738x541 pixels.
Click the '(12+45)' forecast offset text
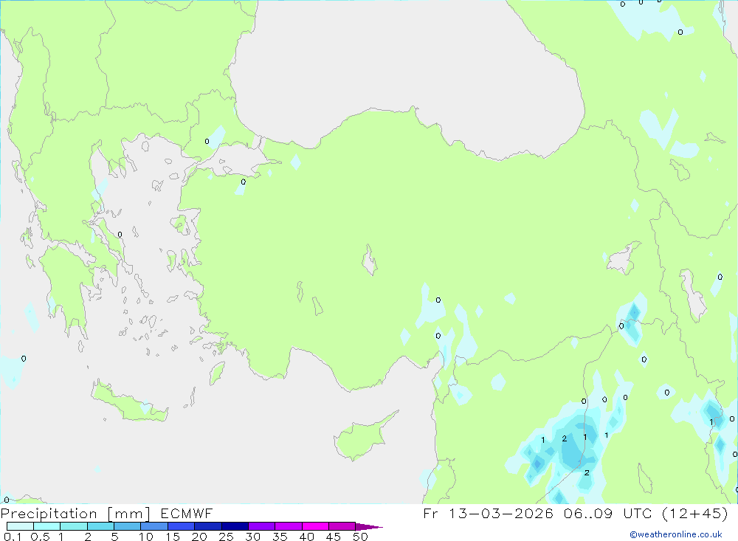(694, 513)
